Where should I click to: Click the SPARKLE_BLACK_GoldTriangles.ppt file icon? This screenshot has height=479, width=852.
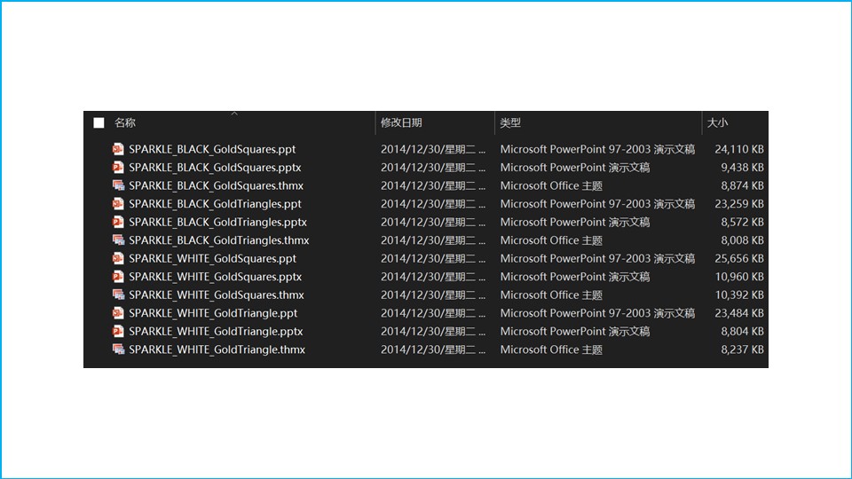(x=118, y=204)
